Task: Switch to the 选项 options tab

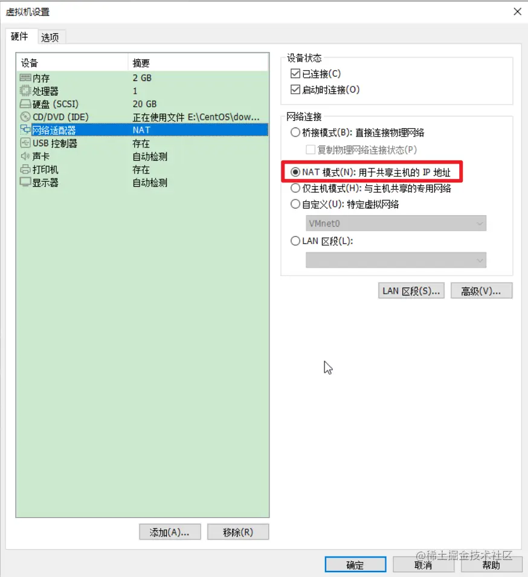Action: [x=50, y=37]
